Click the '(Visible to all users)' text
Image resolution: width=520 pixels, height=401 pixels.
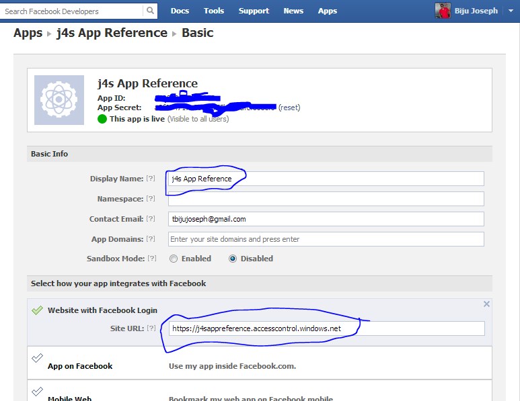click(x=198, y=119)
